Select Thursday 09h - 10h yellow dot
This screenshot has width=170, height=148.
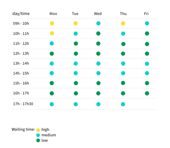(x=123, y=23)
